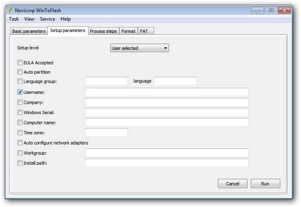
Task: Click the WinToFlash app icon in title bar
Action: coord(10,10)
